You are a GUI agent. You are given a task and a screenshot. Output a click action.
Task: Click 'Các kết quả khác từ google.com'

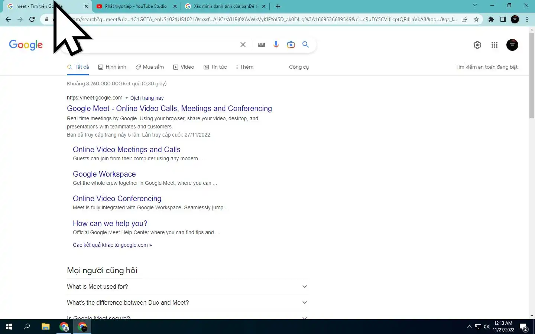[112, 245]
